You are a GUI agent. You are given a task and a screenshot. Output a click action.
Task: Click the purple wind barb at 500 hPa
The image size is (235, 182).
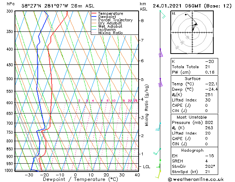click(161, 82)
